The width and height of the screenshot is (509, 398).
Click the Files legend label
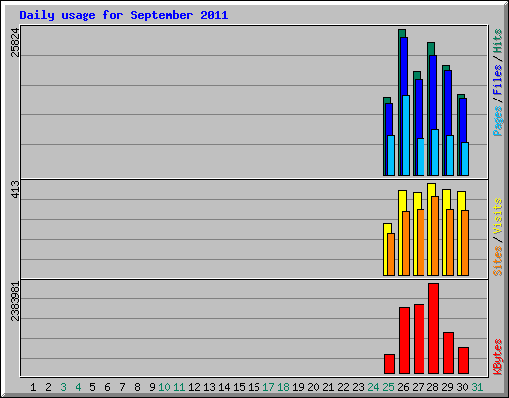(498, 79)
